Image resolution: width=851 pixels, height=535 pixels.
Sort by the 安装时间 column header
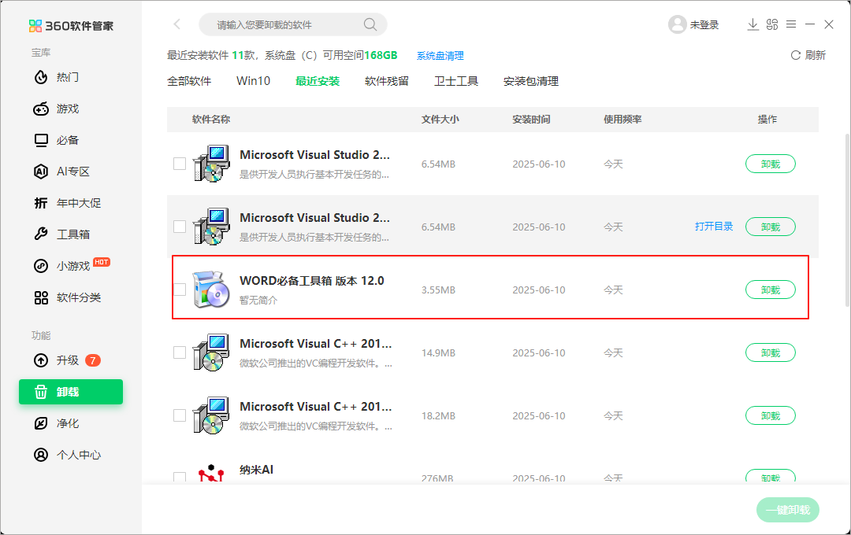[x=531, y=120]
